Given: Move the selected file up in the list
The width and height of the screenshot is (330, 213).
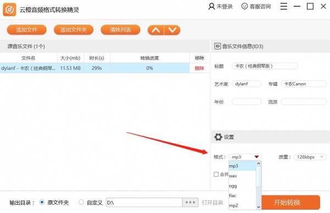Looking at the screenshot, I should [156, 30].
